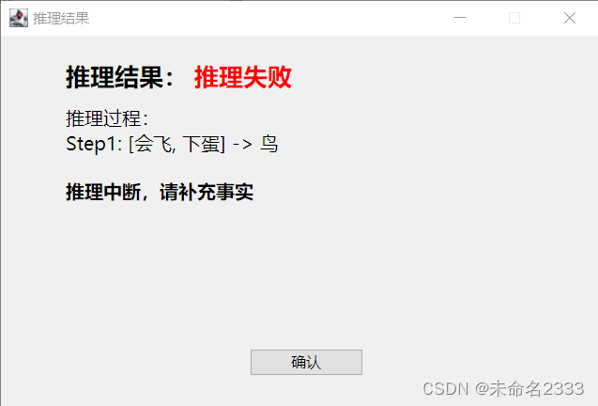Click the 推理过程: label
Image resolution: width=598 pixels, height=406 pixels.
coord(107,118)
